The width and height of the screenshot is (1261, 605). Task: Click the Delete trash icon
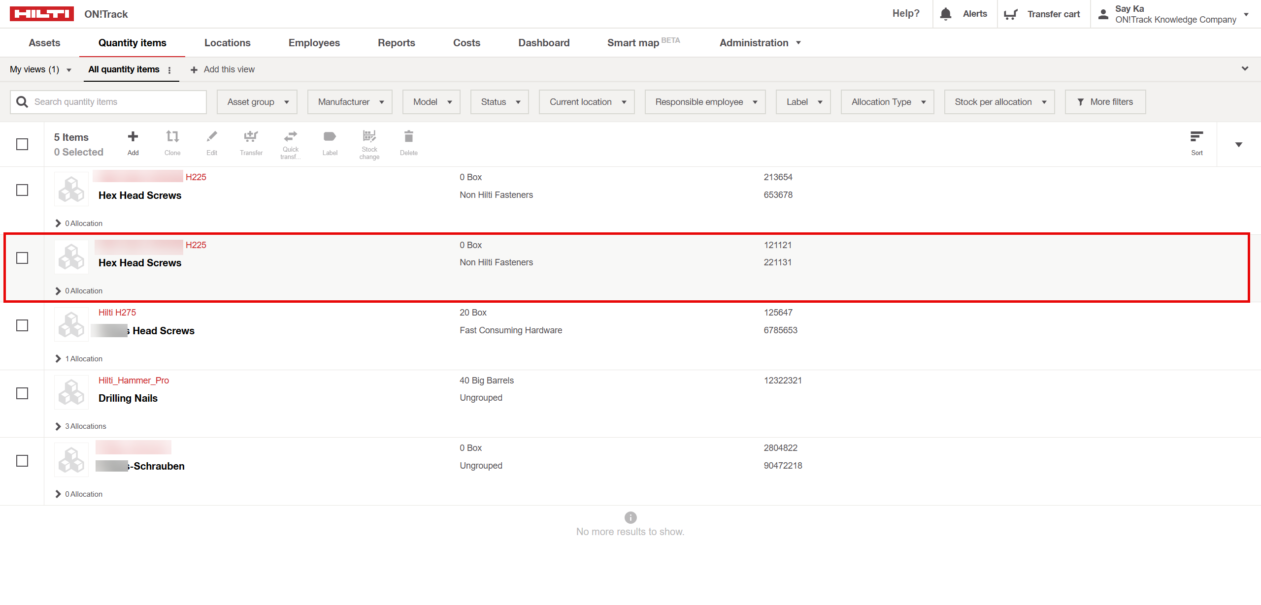click(x=408, y=137)
